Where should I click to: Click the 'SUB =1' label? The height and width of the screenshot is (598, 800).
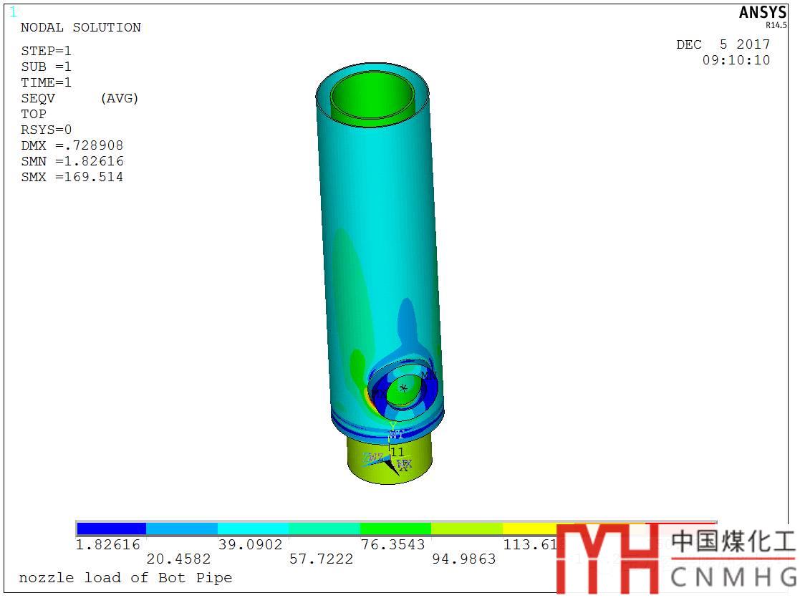[x=47, y=67]
